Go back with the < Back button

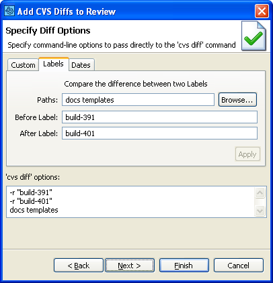[x=79, y=266]
